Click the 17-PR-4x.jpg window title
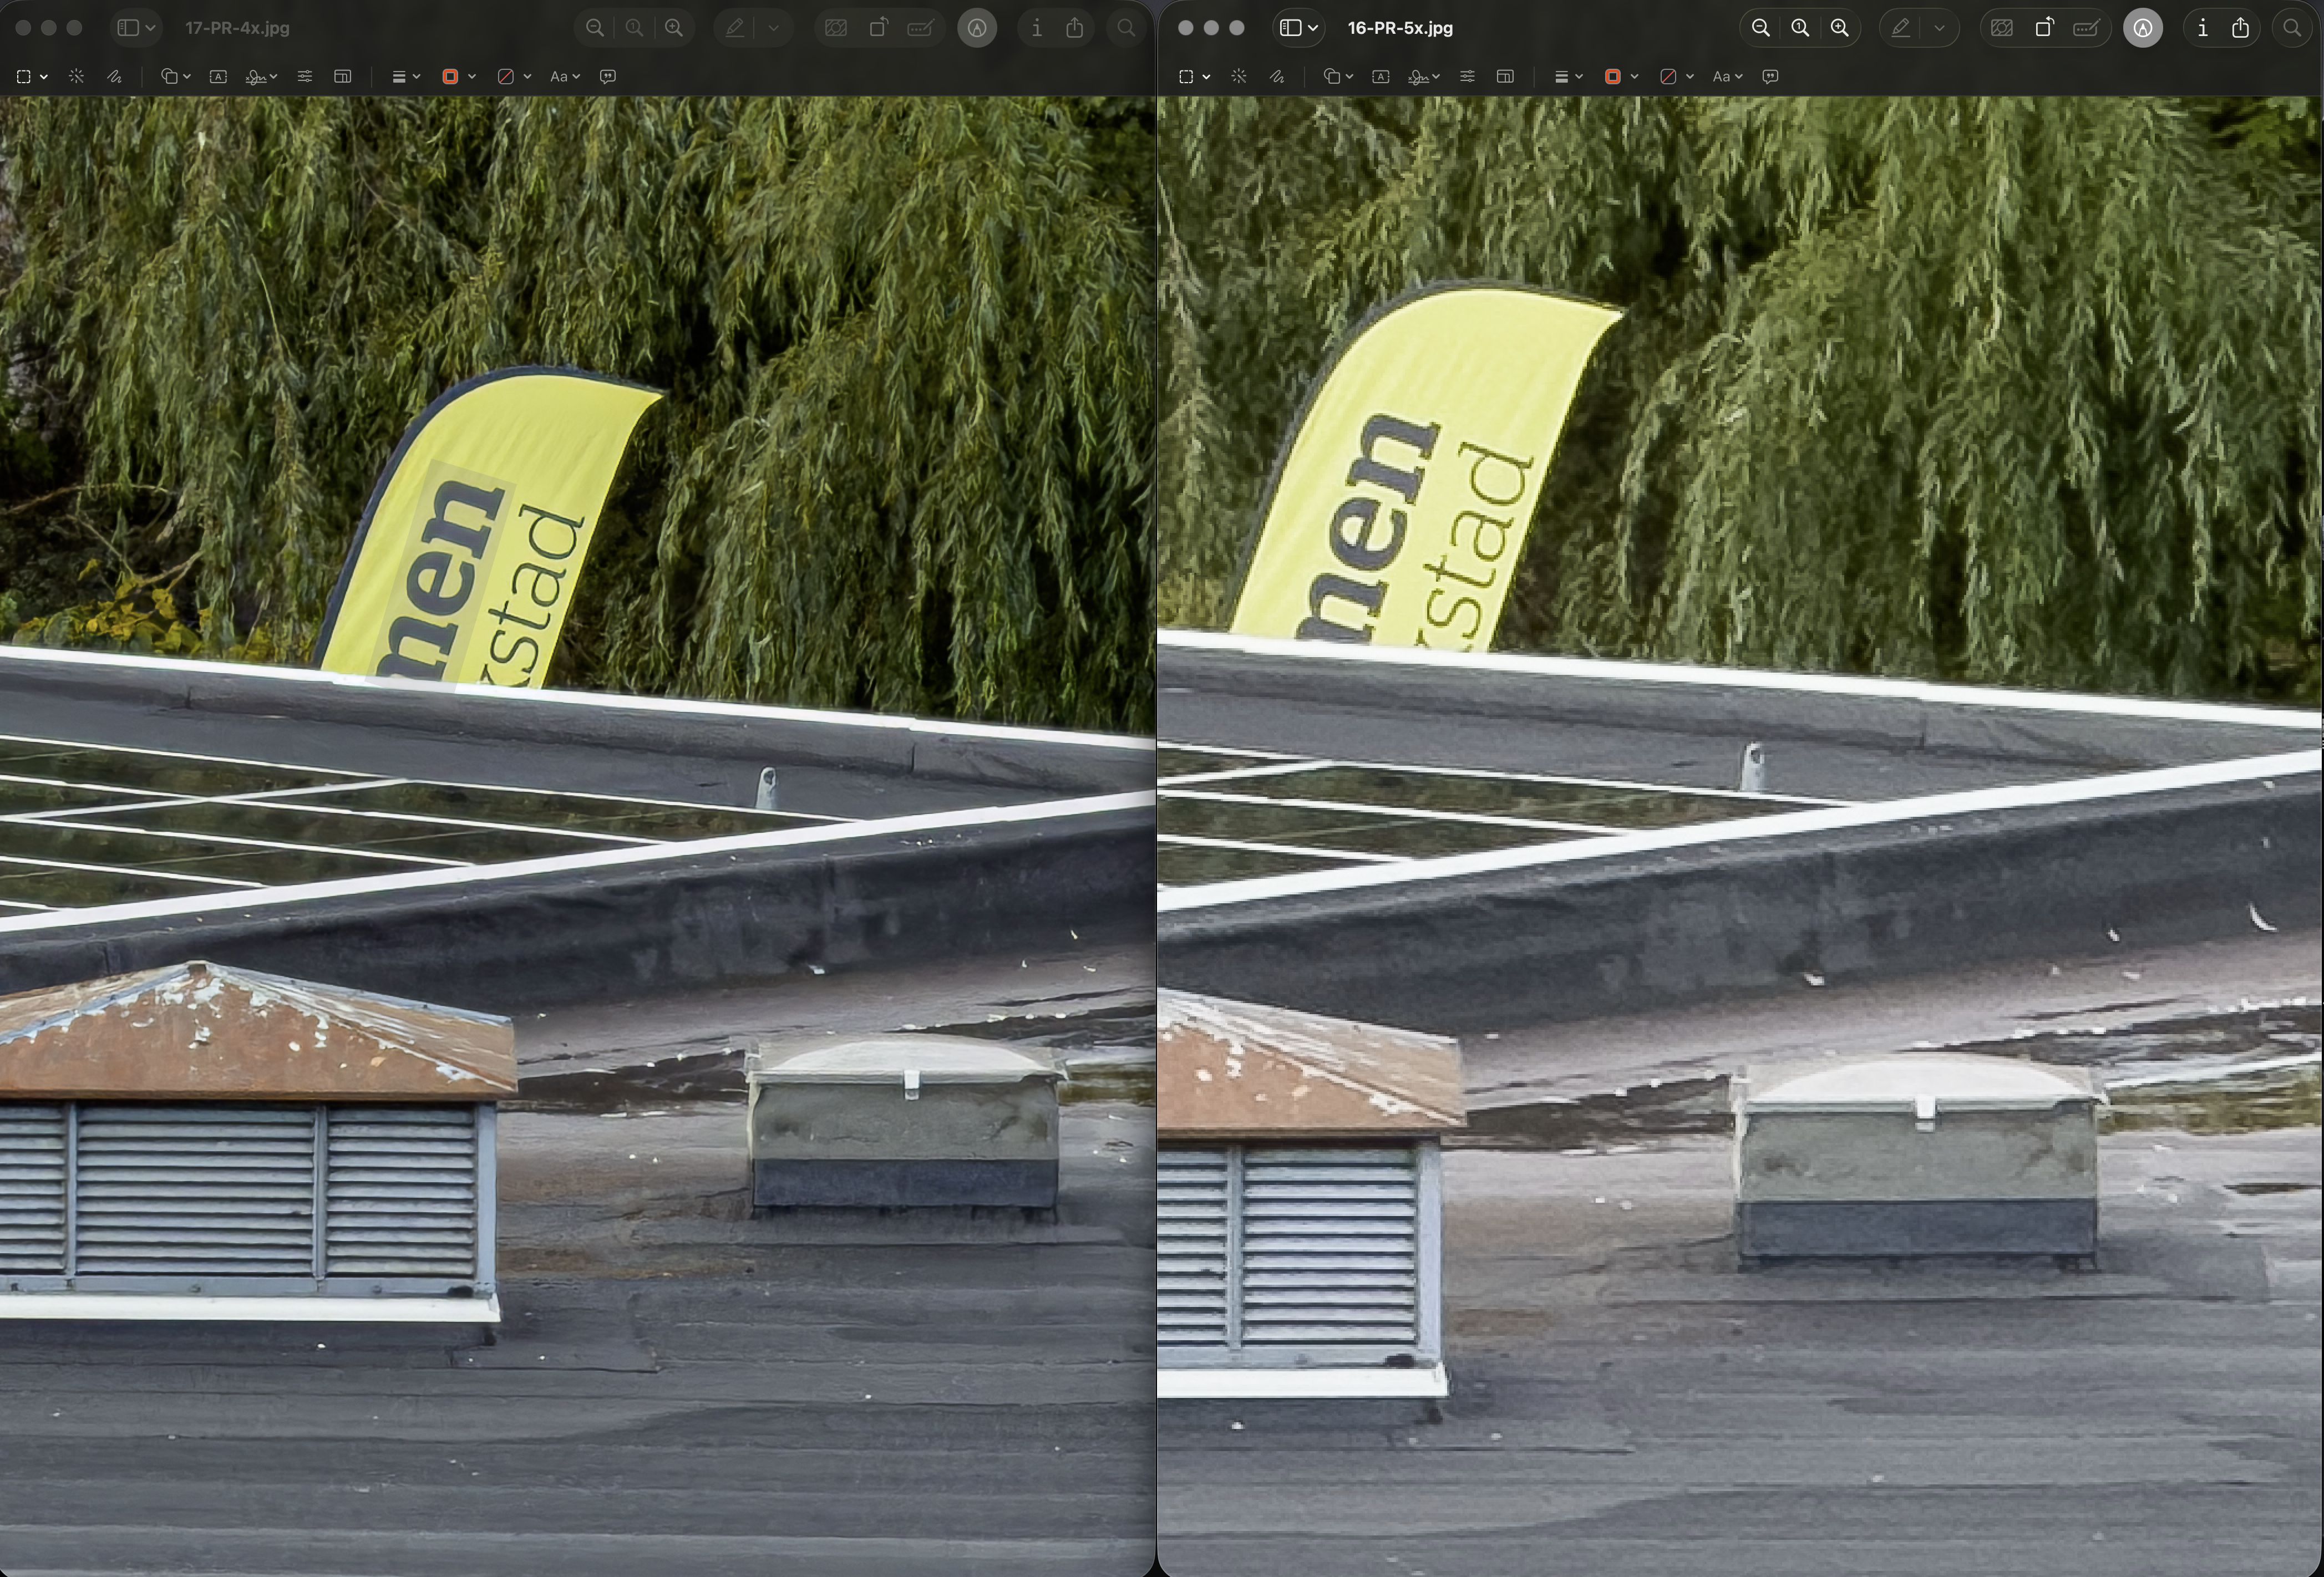The width and height of the screenshot is (2324, 1577). pyautogui.click(x=237, y=28)
